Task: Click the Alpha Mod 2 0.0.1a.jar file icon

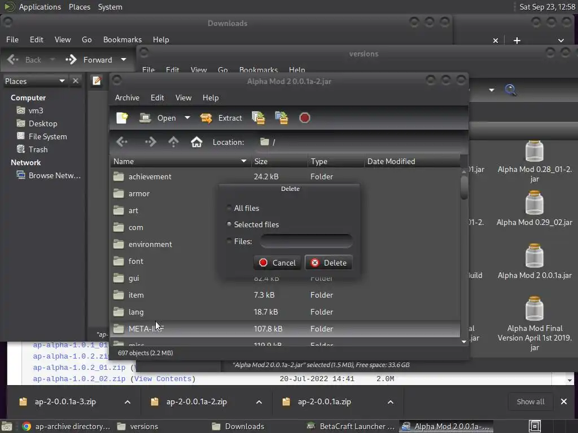Action: 535,255
